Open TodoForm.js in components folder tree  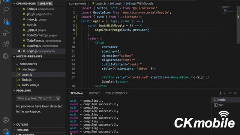point(39,85)
